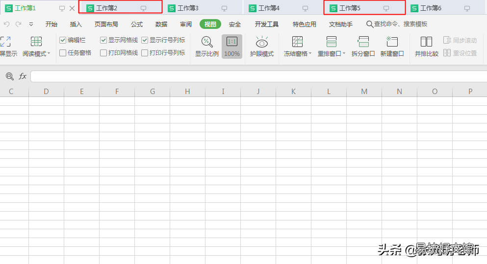Expand the 重排窗口 dropdown arrow
Image resolution: width=487 pixels, height=264 pixels.
(344, 53)
